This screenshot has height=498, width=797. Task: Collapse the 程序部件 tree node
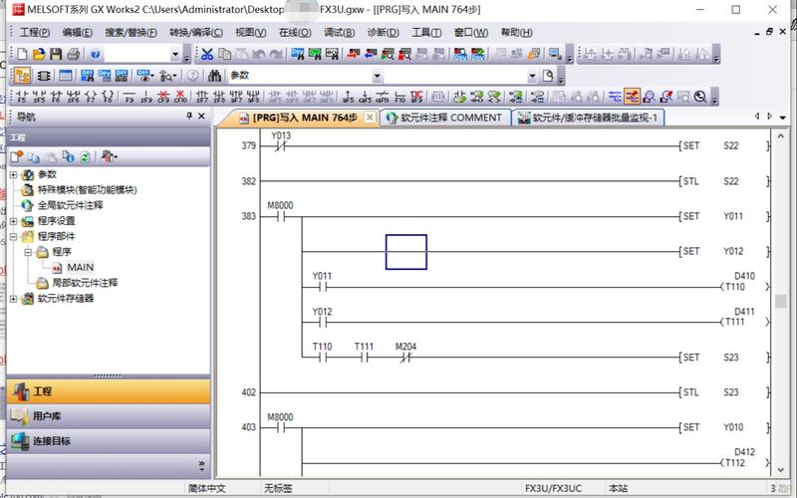(x=14, y=236)
